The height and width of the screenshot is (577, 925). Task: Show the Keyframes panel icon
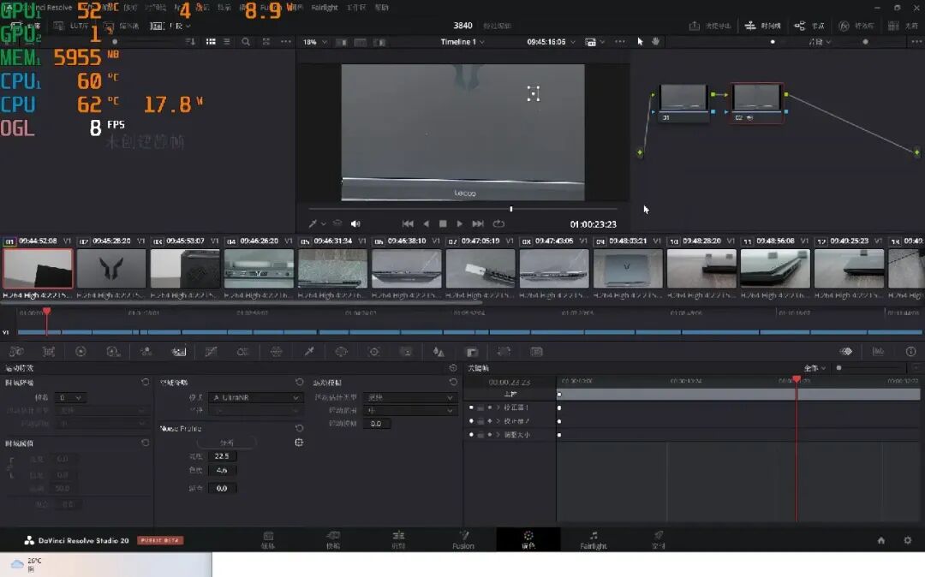tap(846, 351)
